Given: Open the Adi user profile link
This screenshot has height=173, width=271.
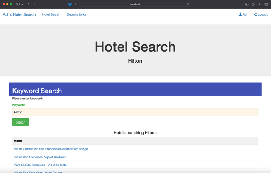Looking at the screenshot, I should (243, 14).
